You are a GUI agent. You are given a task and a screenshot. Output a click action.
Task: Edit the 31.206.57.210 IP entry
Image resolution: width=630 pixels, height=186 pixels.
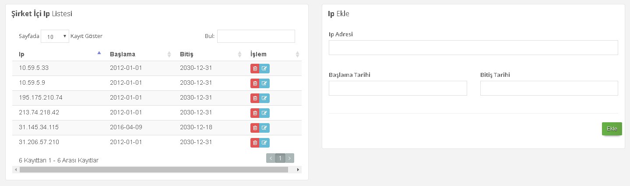coord(264,143)
